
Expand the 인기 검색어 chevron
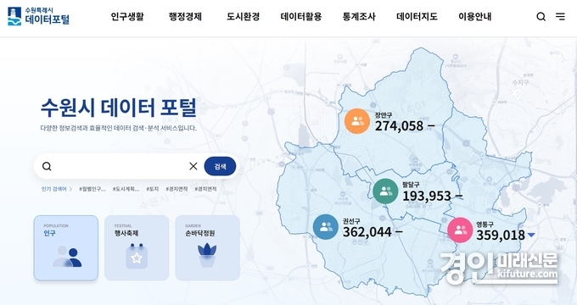70,189
